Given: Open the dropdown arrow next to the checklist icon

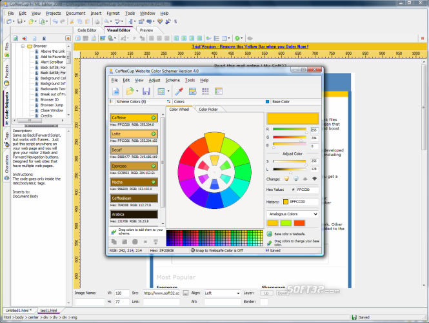Looking at the screenshot, I should coord(168,91).
